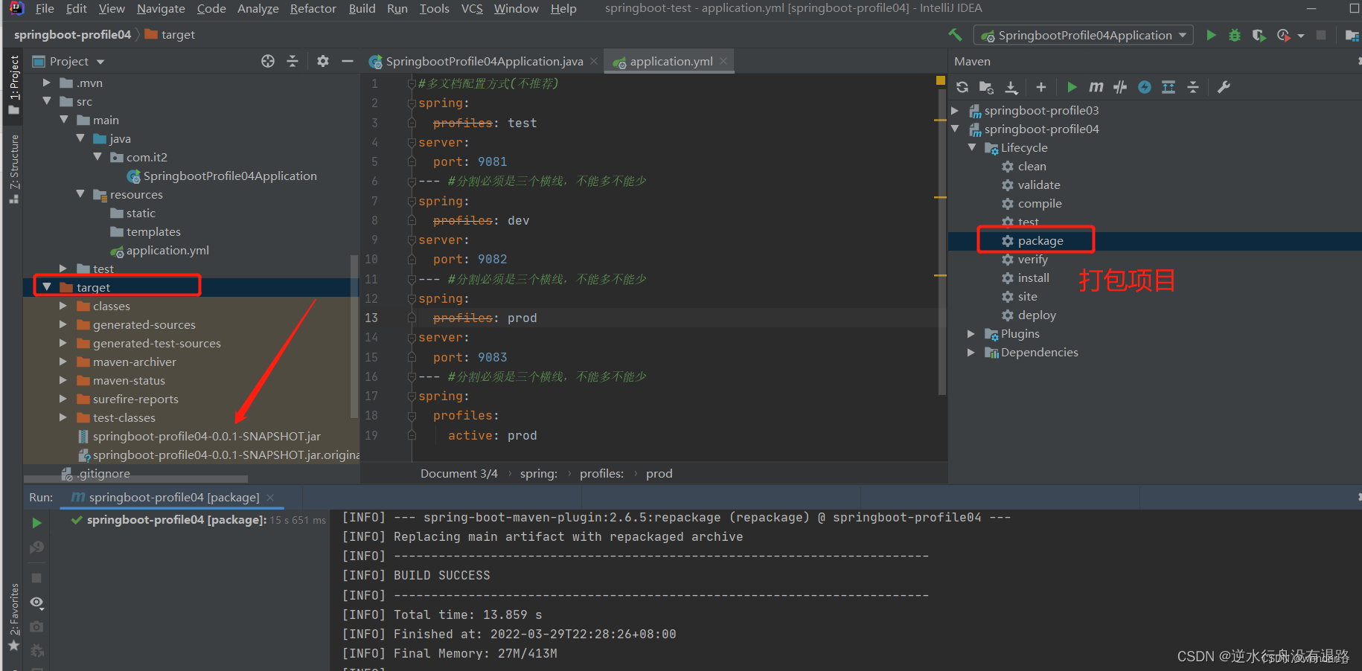Open the File menu
The height and width of the screenshot is (671, 1362).
[44, 8]
